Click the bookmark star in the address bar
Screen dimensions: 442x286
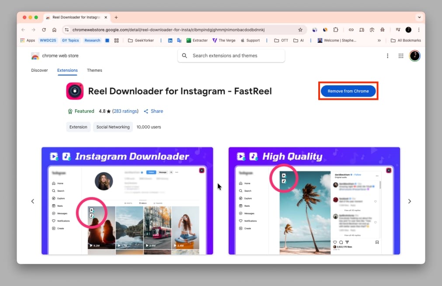[x=300, y=29]
